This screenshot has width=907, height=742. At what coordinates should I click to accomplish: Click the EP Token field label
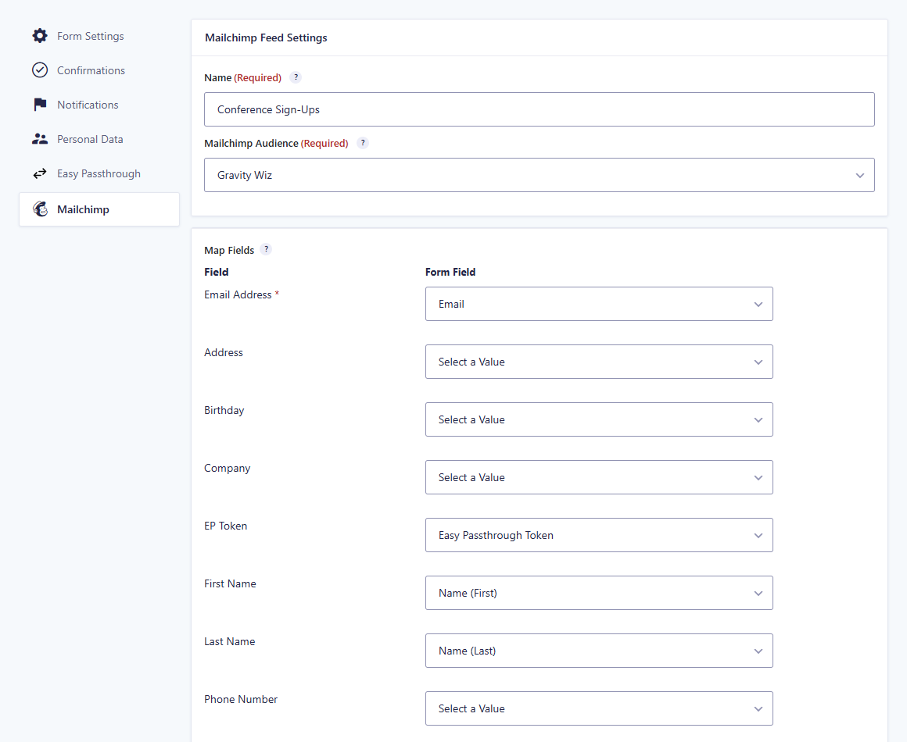pyautogui.click(x=226, y=526)
